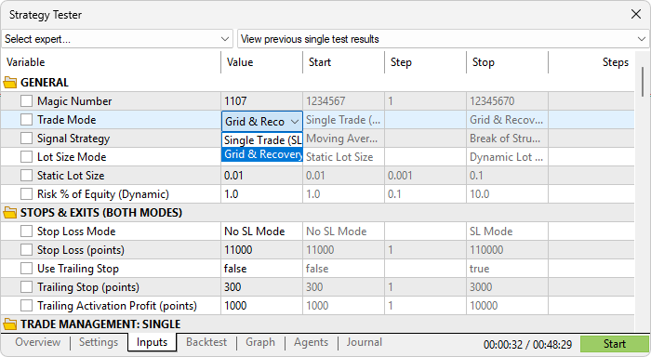Open the Select expert dropdown
Viewport: 651px width, 357px height.
tap(117, 39)
